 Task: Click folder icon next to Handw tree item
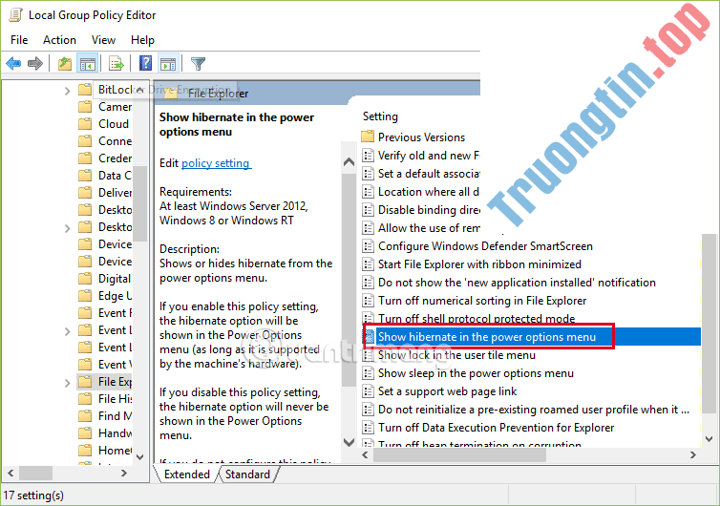pos(85,433)
